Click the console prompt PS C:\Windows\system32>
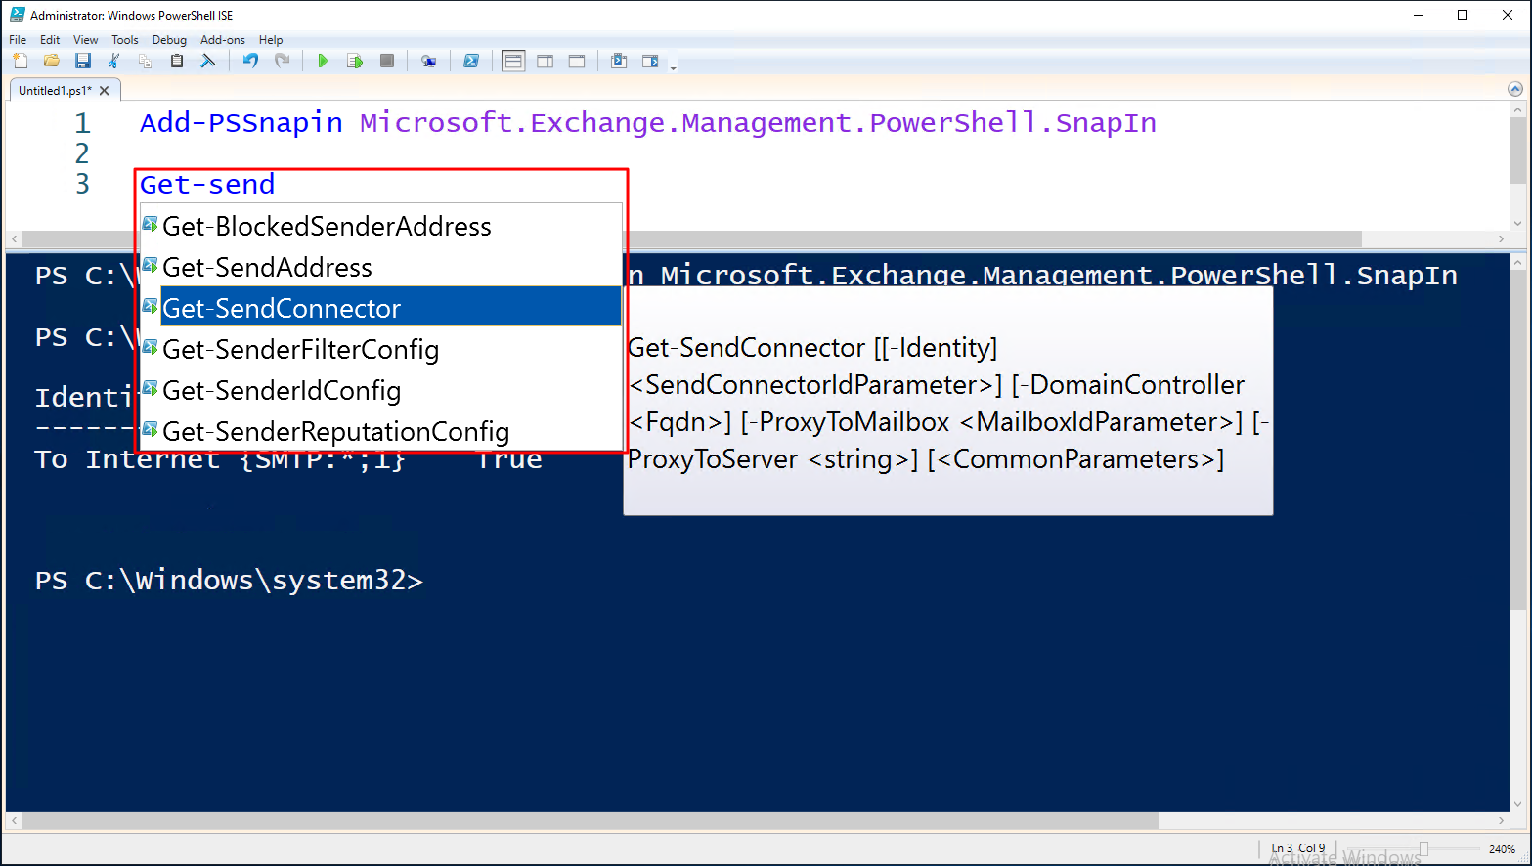The height and width of the screenshot is (866, 1532). (229, 581)
